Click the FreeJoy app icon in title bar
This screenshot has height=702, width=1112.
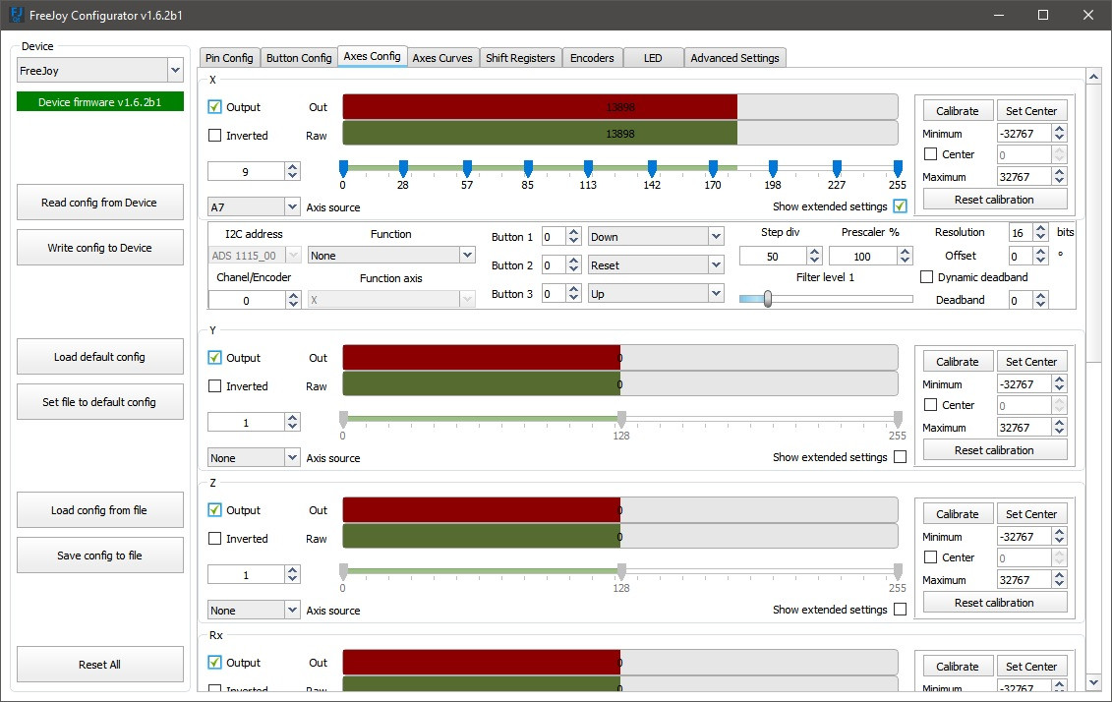point(15,15)
